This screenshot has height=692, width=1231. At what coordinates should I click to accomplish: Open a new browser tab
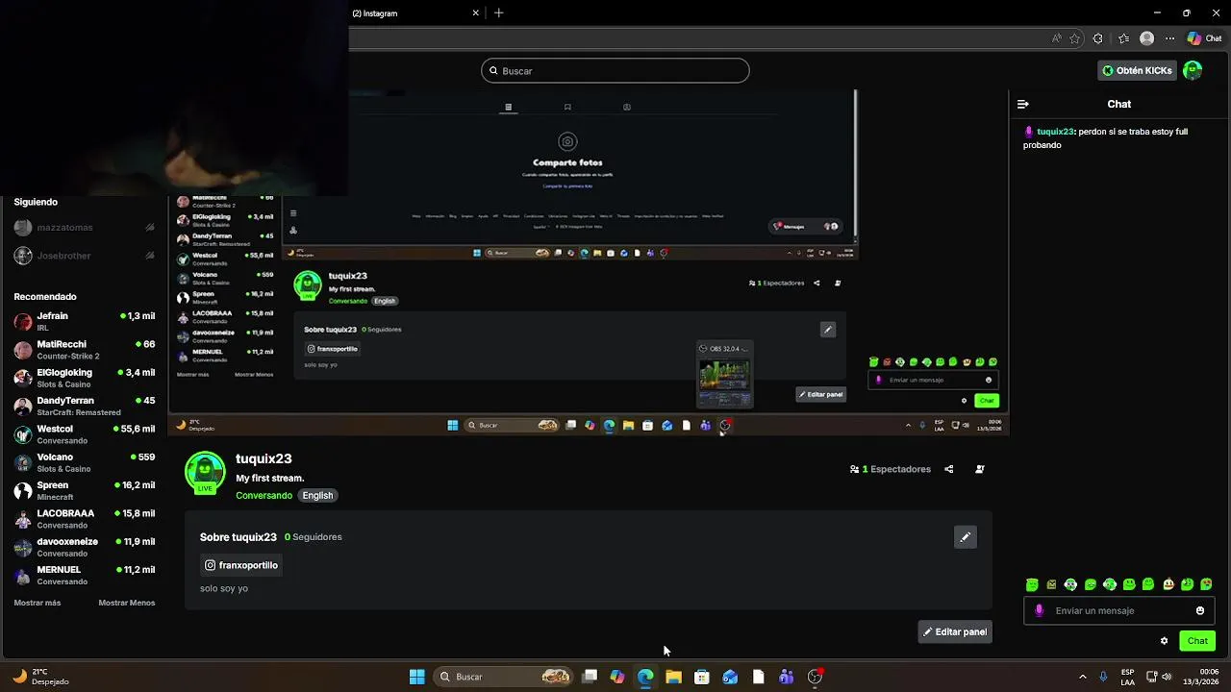(x=498, y=13)
